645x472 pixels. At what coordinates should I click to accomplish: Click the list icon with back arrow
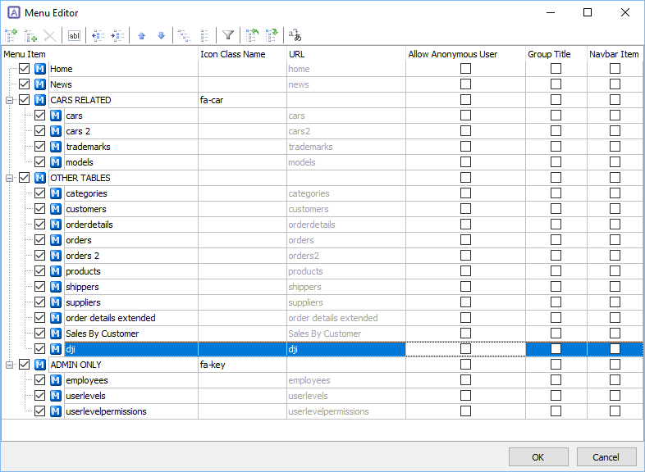(252, 35)
